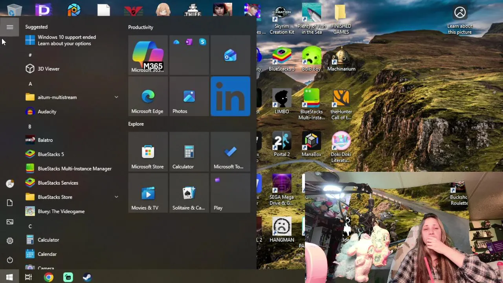
Task: Open BlueStacks Services entry
Action: [x=72, y=183]
